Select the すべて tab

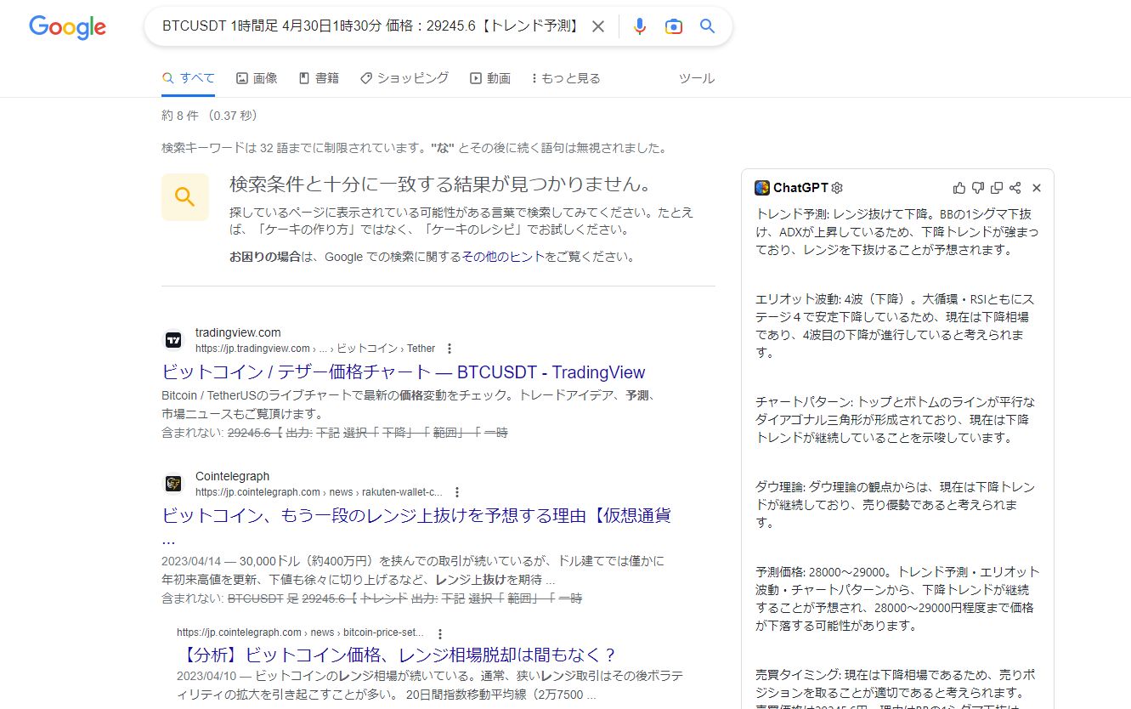point(188,78)
